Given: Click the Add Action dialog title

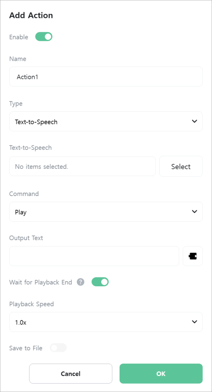Looking at the screenshot, I should coord(31,15).
